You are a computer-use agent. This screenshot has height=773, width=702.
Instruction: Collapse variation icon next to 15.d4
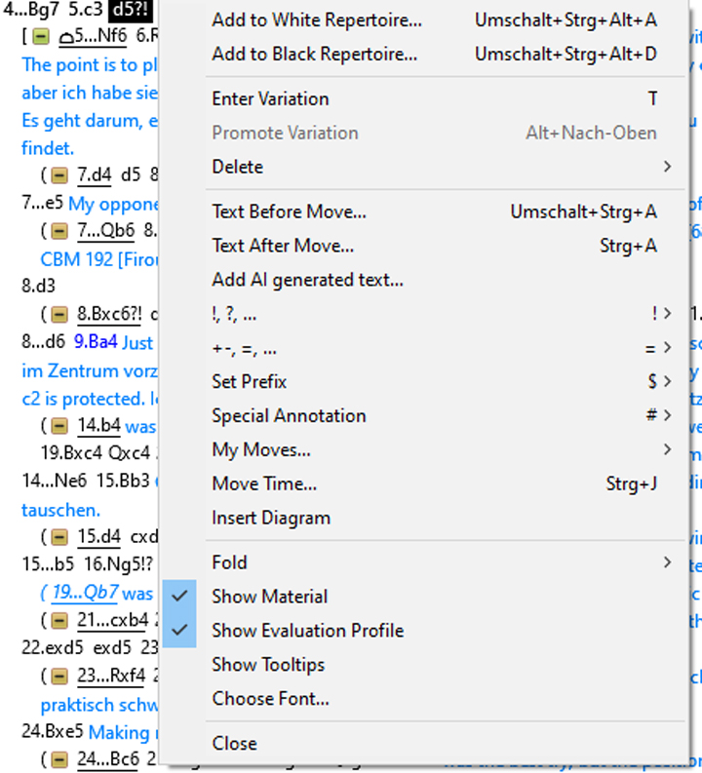point(59,536)
